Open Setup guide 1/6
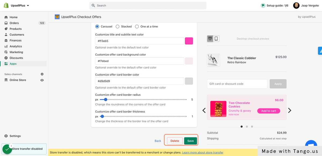The width and height of the screenshot is (322, 156). (275, 5)
